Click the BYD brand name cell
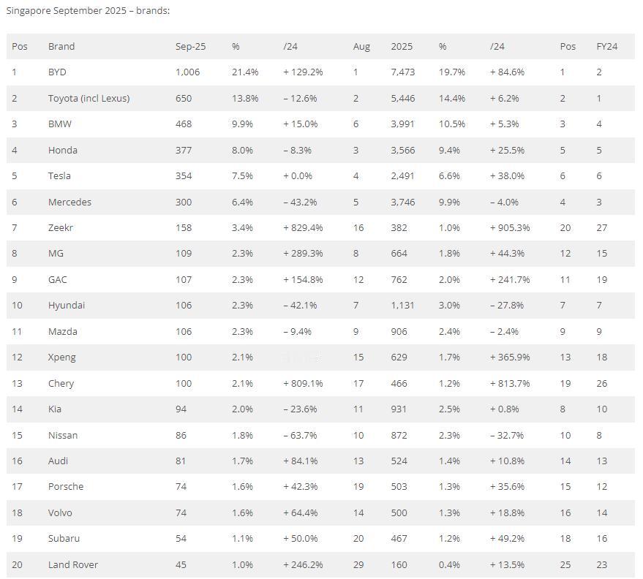The height and width of the screenshot is (579, 643). pos(57,72)
